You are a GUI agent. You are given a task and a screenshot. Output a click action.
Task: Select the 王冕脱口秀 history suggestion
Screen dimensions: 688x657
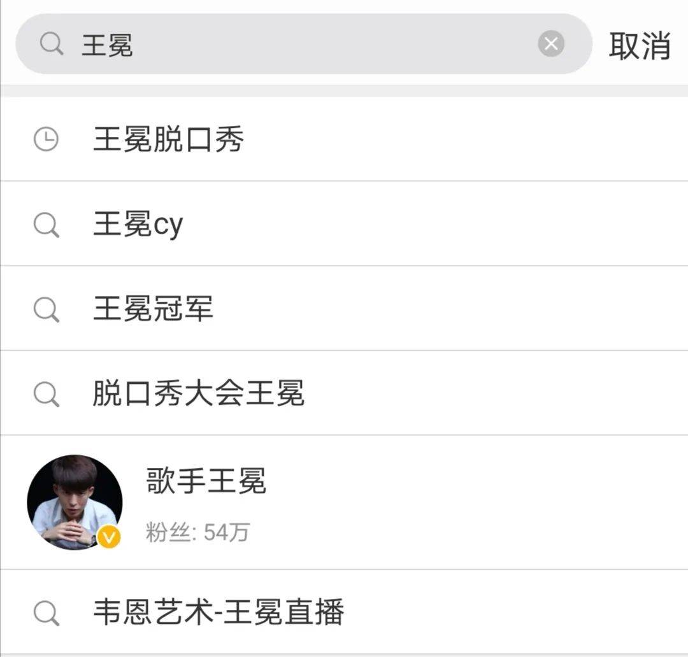[168, 139]
